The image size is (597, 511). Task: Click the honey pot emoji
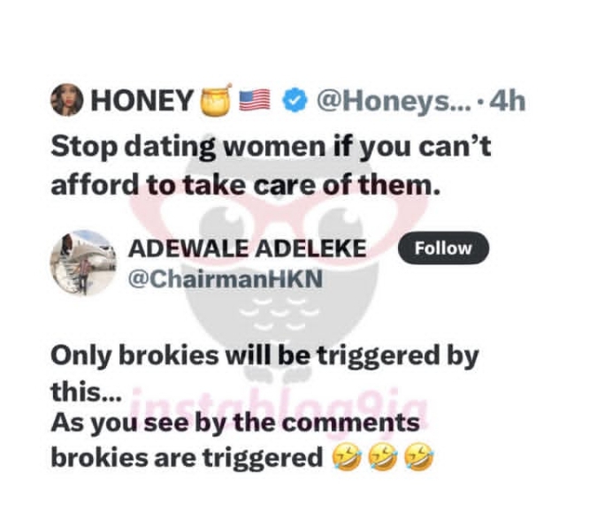[217, 100]
